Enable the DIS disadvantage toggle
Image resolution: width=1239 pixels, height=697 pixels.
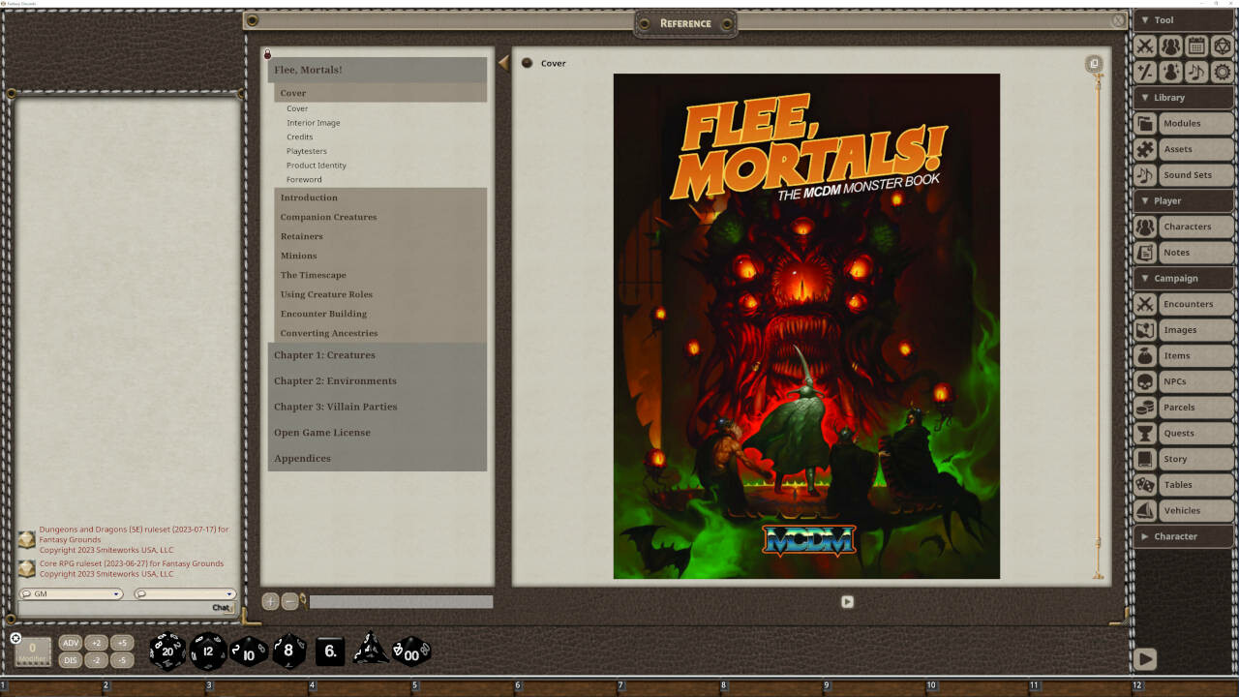(x=69, y=659)
